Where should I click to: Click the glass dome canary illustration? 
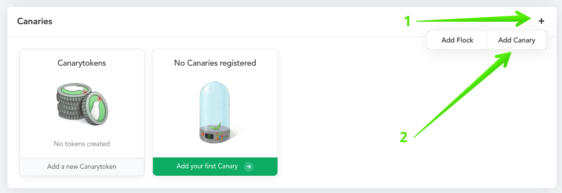(215, 113)
